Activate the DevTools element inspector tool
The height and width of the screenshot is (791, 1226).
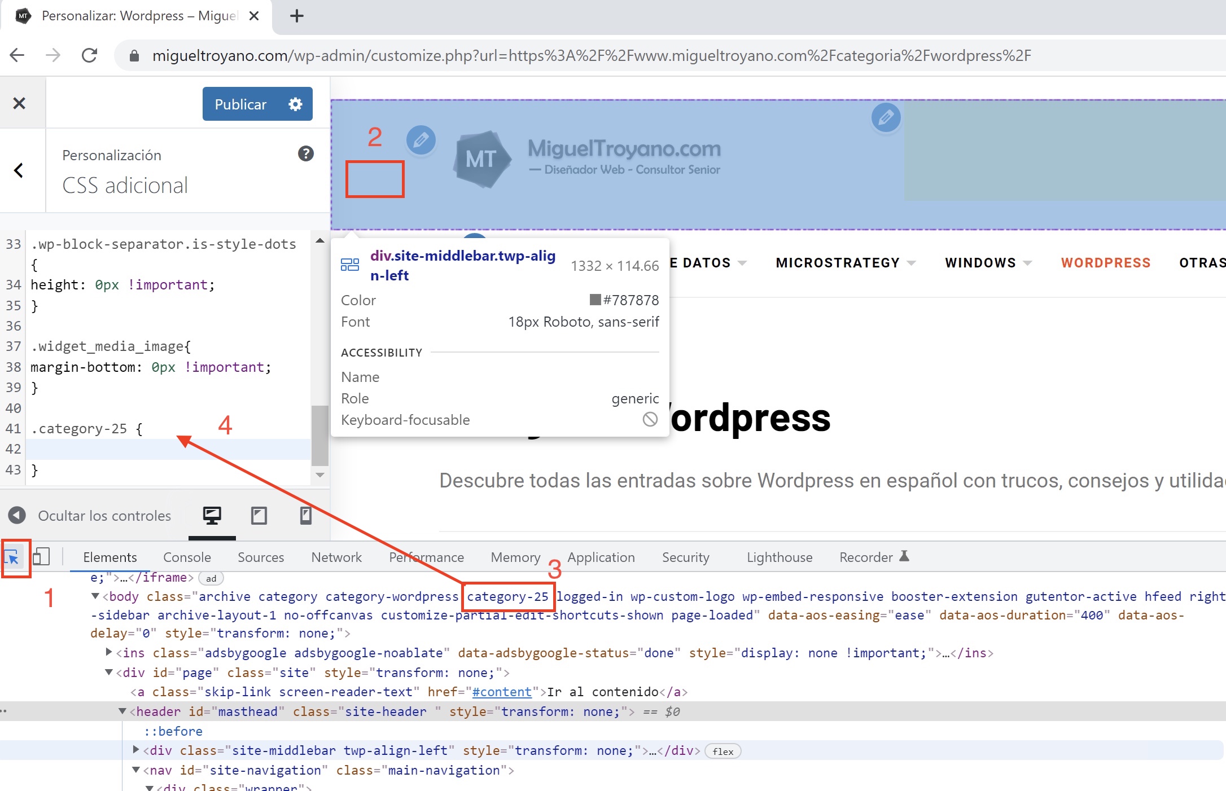[12, 558]
